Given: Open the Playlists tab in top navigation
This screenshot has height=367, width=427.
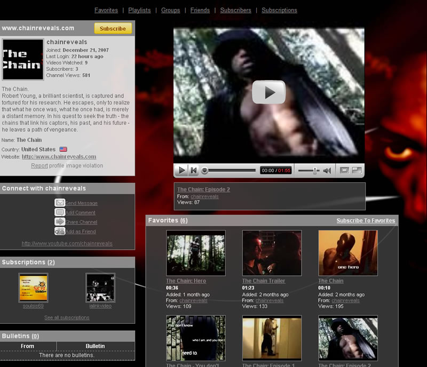Looking at the screenshot, I should (140, 10).
